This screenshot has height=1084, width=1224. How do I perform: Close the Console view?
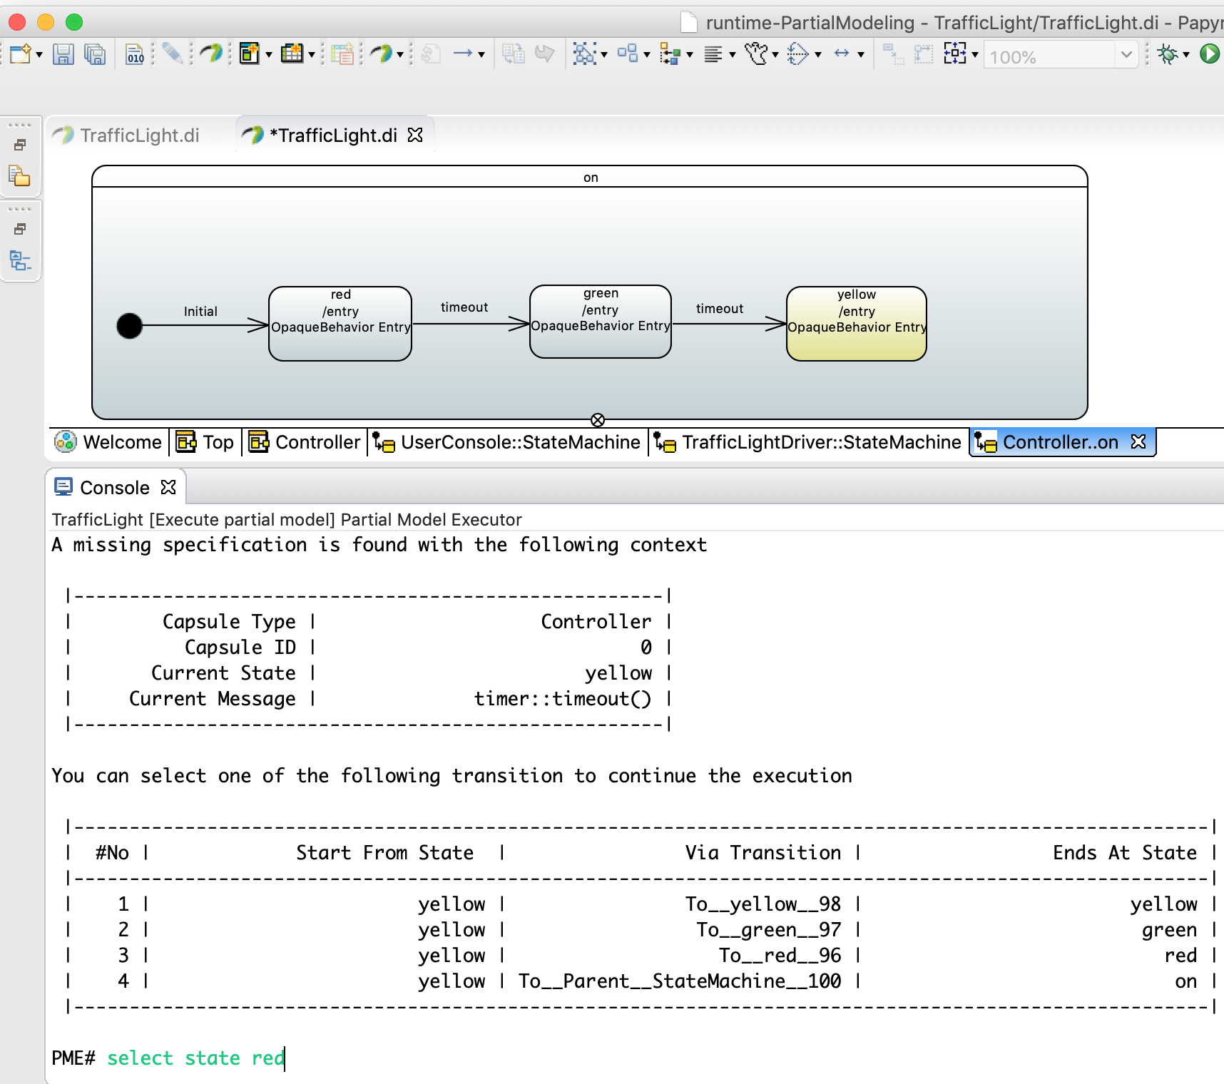point(168,487)
